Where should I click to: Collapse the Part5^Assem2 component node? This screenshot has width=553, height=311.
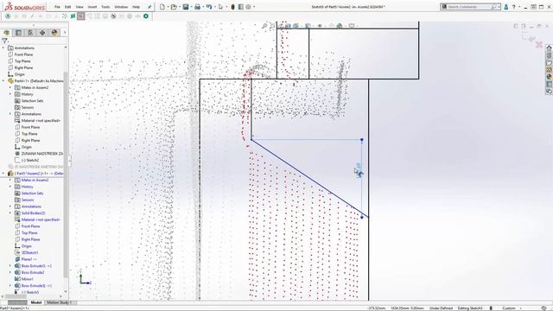[3, 174]
